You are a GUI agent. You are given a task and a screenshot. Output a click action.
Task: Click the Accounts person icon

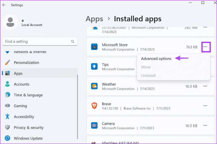[x=7, y=84]
